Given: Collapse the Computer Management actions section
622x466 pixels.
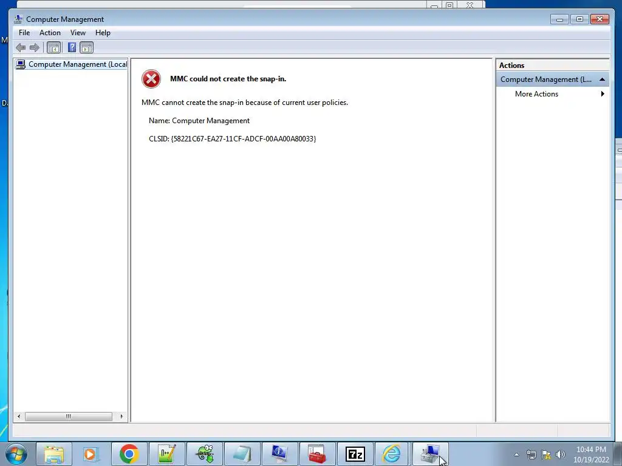Looking at the screenshot, I should coord(602,79).
